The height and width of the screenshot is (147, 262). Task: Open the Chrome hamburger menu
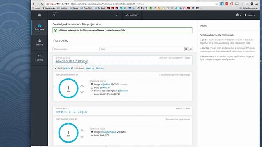point(257,4)
